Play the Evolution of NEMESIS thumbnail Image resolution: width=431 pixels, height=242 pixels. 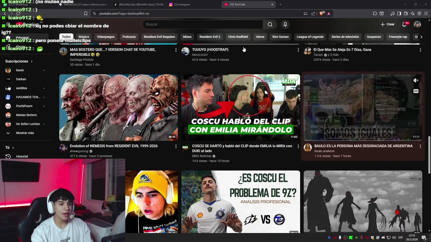pyautogui.click(x=119, y=107)
